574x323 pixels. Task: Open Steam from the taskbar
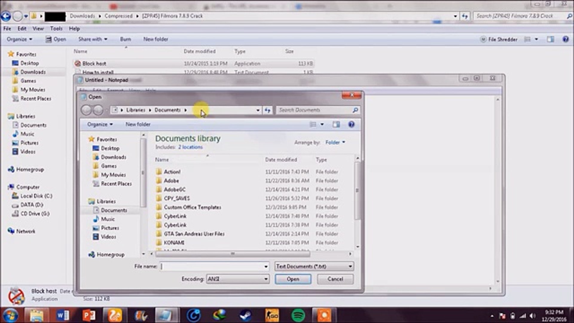(246, 315)
